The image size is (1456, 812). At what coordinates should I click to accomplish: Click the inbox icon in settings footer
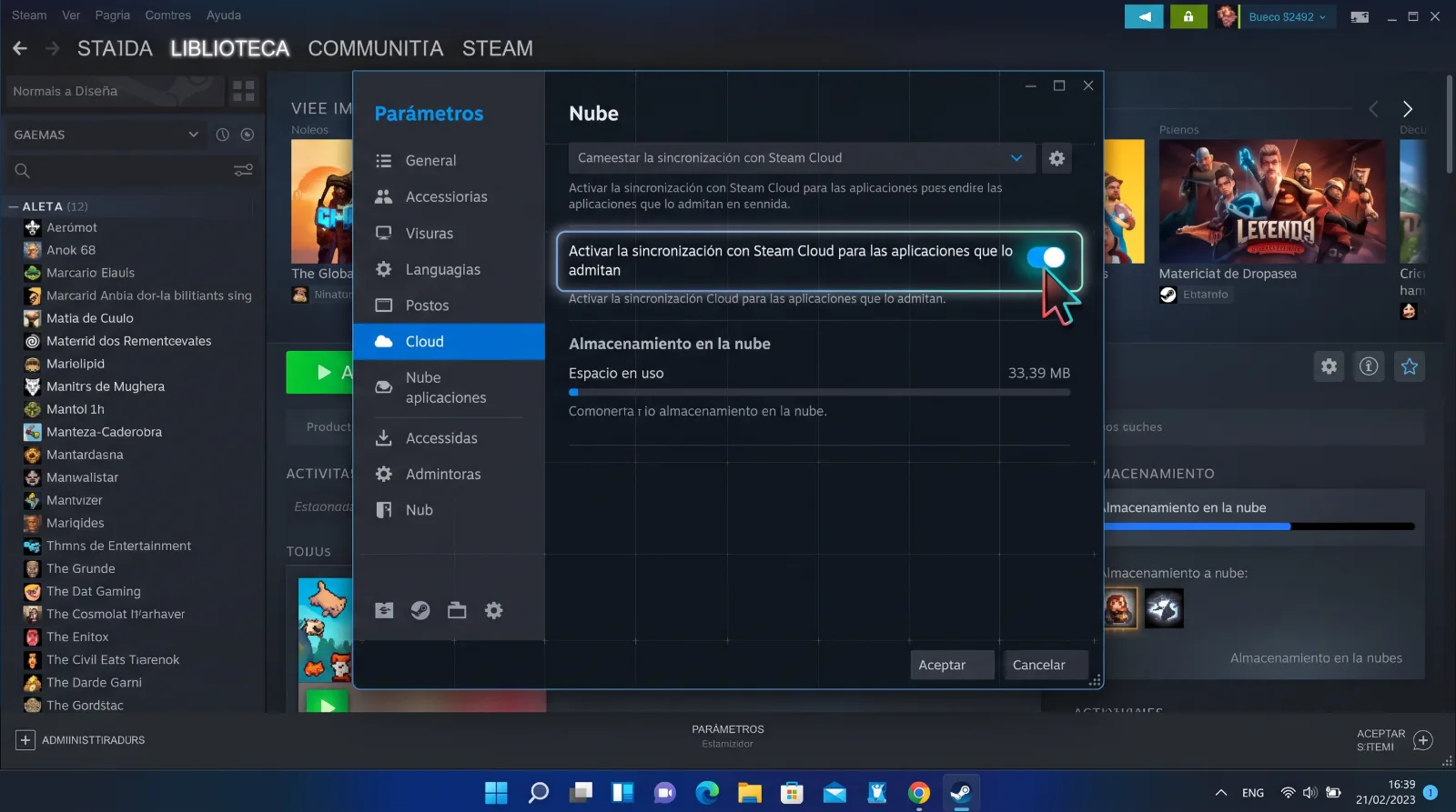384,610
